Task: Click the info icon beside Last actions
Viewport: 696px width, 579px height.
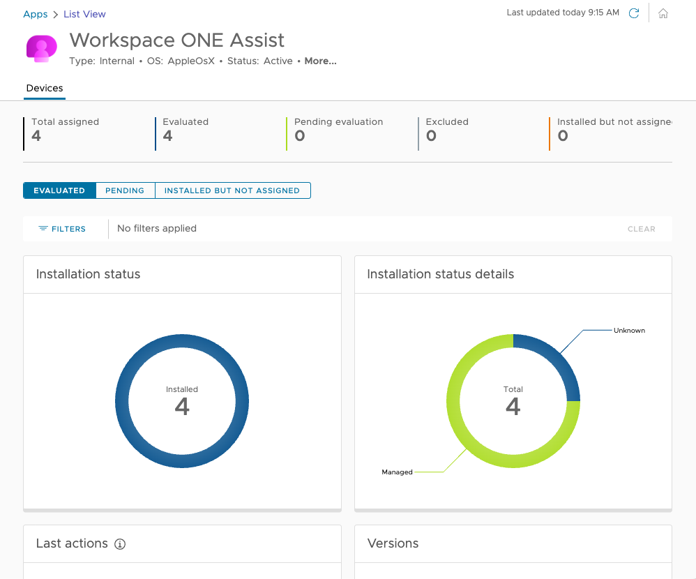Action: tap(120, 544)
